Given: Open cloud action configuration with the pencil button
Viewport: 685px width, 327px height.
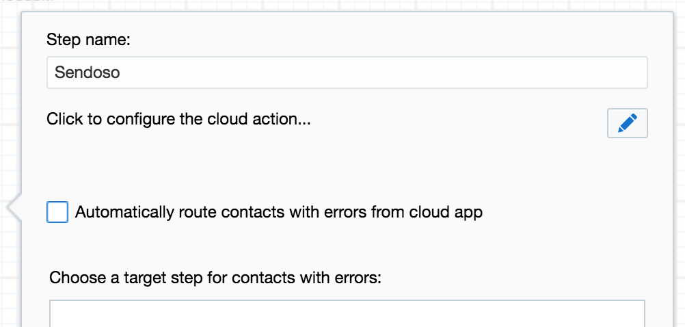Looking at the screenshot, I should (x=627, y=124).
